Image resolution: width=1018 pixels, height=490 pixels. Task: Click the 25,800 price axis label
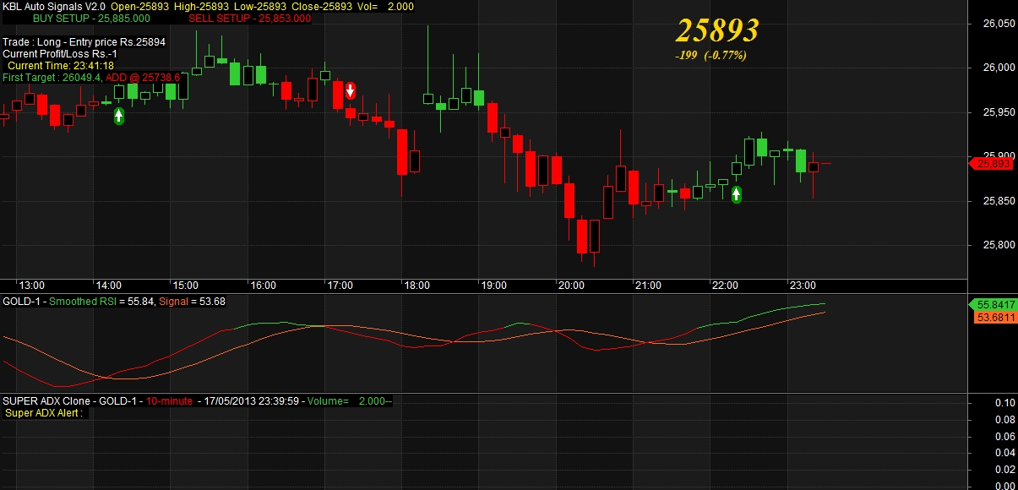point(999,245)
